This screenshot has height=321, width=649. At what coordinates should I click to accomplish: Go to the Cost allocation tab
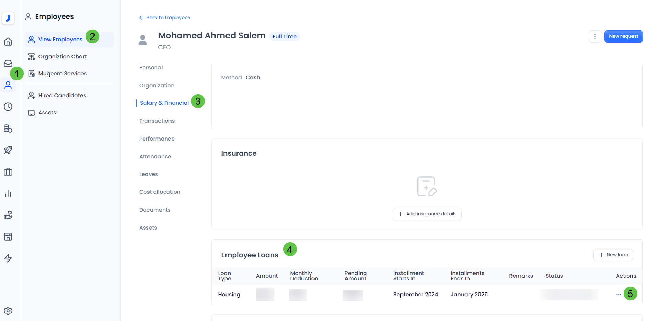click(x=159, y=192)
